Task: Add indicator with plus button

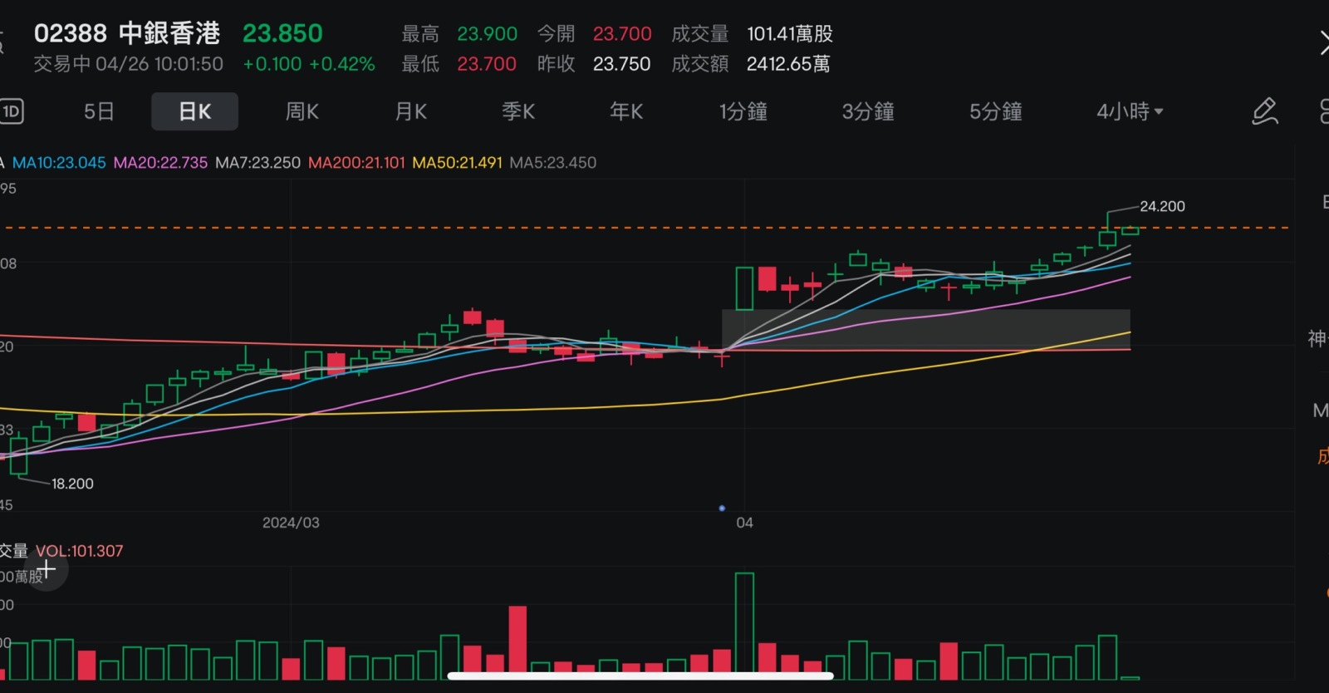Action: coord(46,569)
